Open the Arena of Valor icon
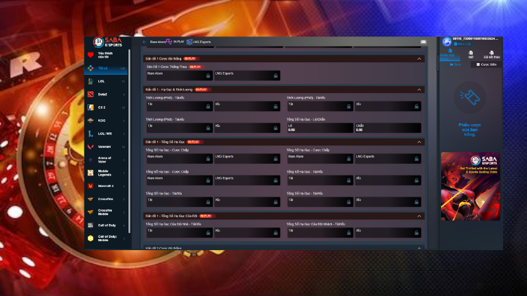This screenshot has width=527, height=296. pyautogui.click(x=91, y=160)
